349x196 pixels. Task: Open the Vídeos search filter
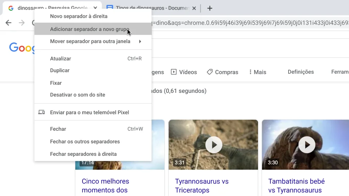pos(184,72)
